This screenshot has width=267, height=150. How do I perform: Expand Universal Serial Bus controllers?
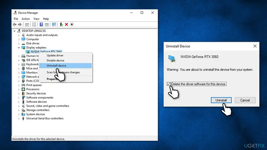pyautogui.click(x=19, y=118)
